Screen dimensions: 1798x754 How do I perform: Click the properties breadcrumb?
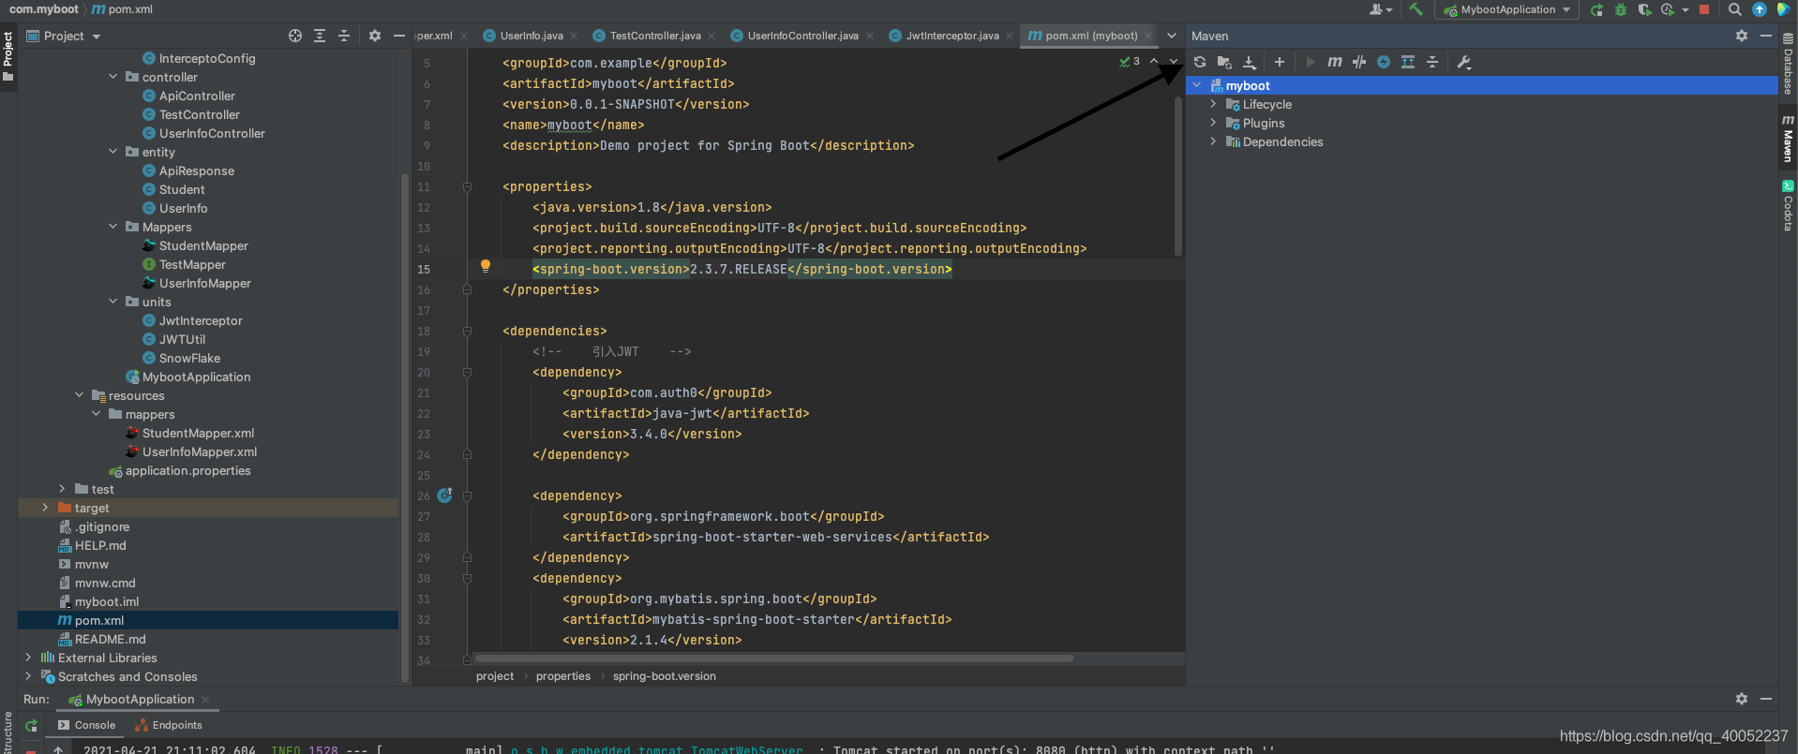563,676
